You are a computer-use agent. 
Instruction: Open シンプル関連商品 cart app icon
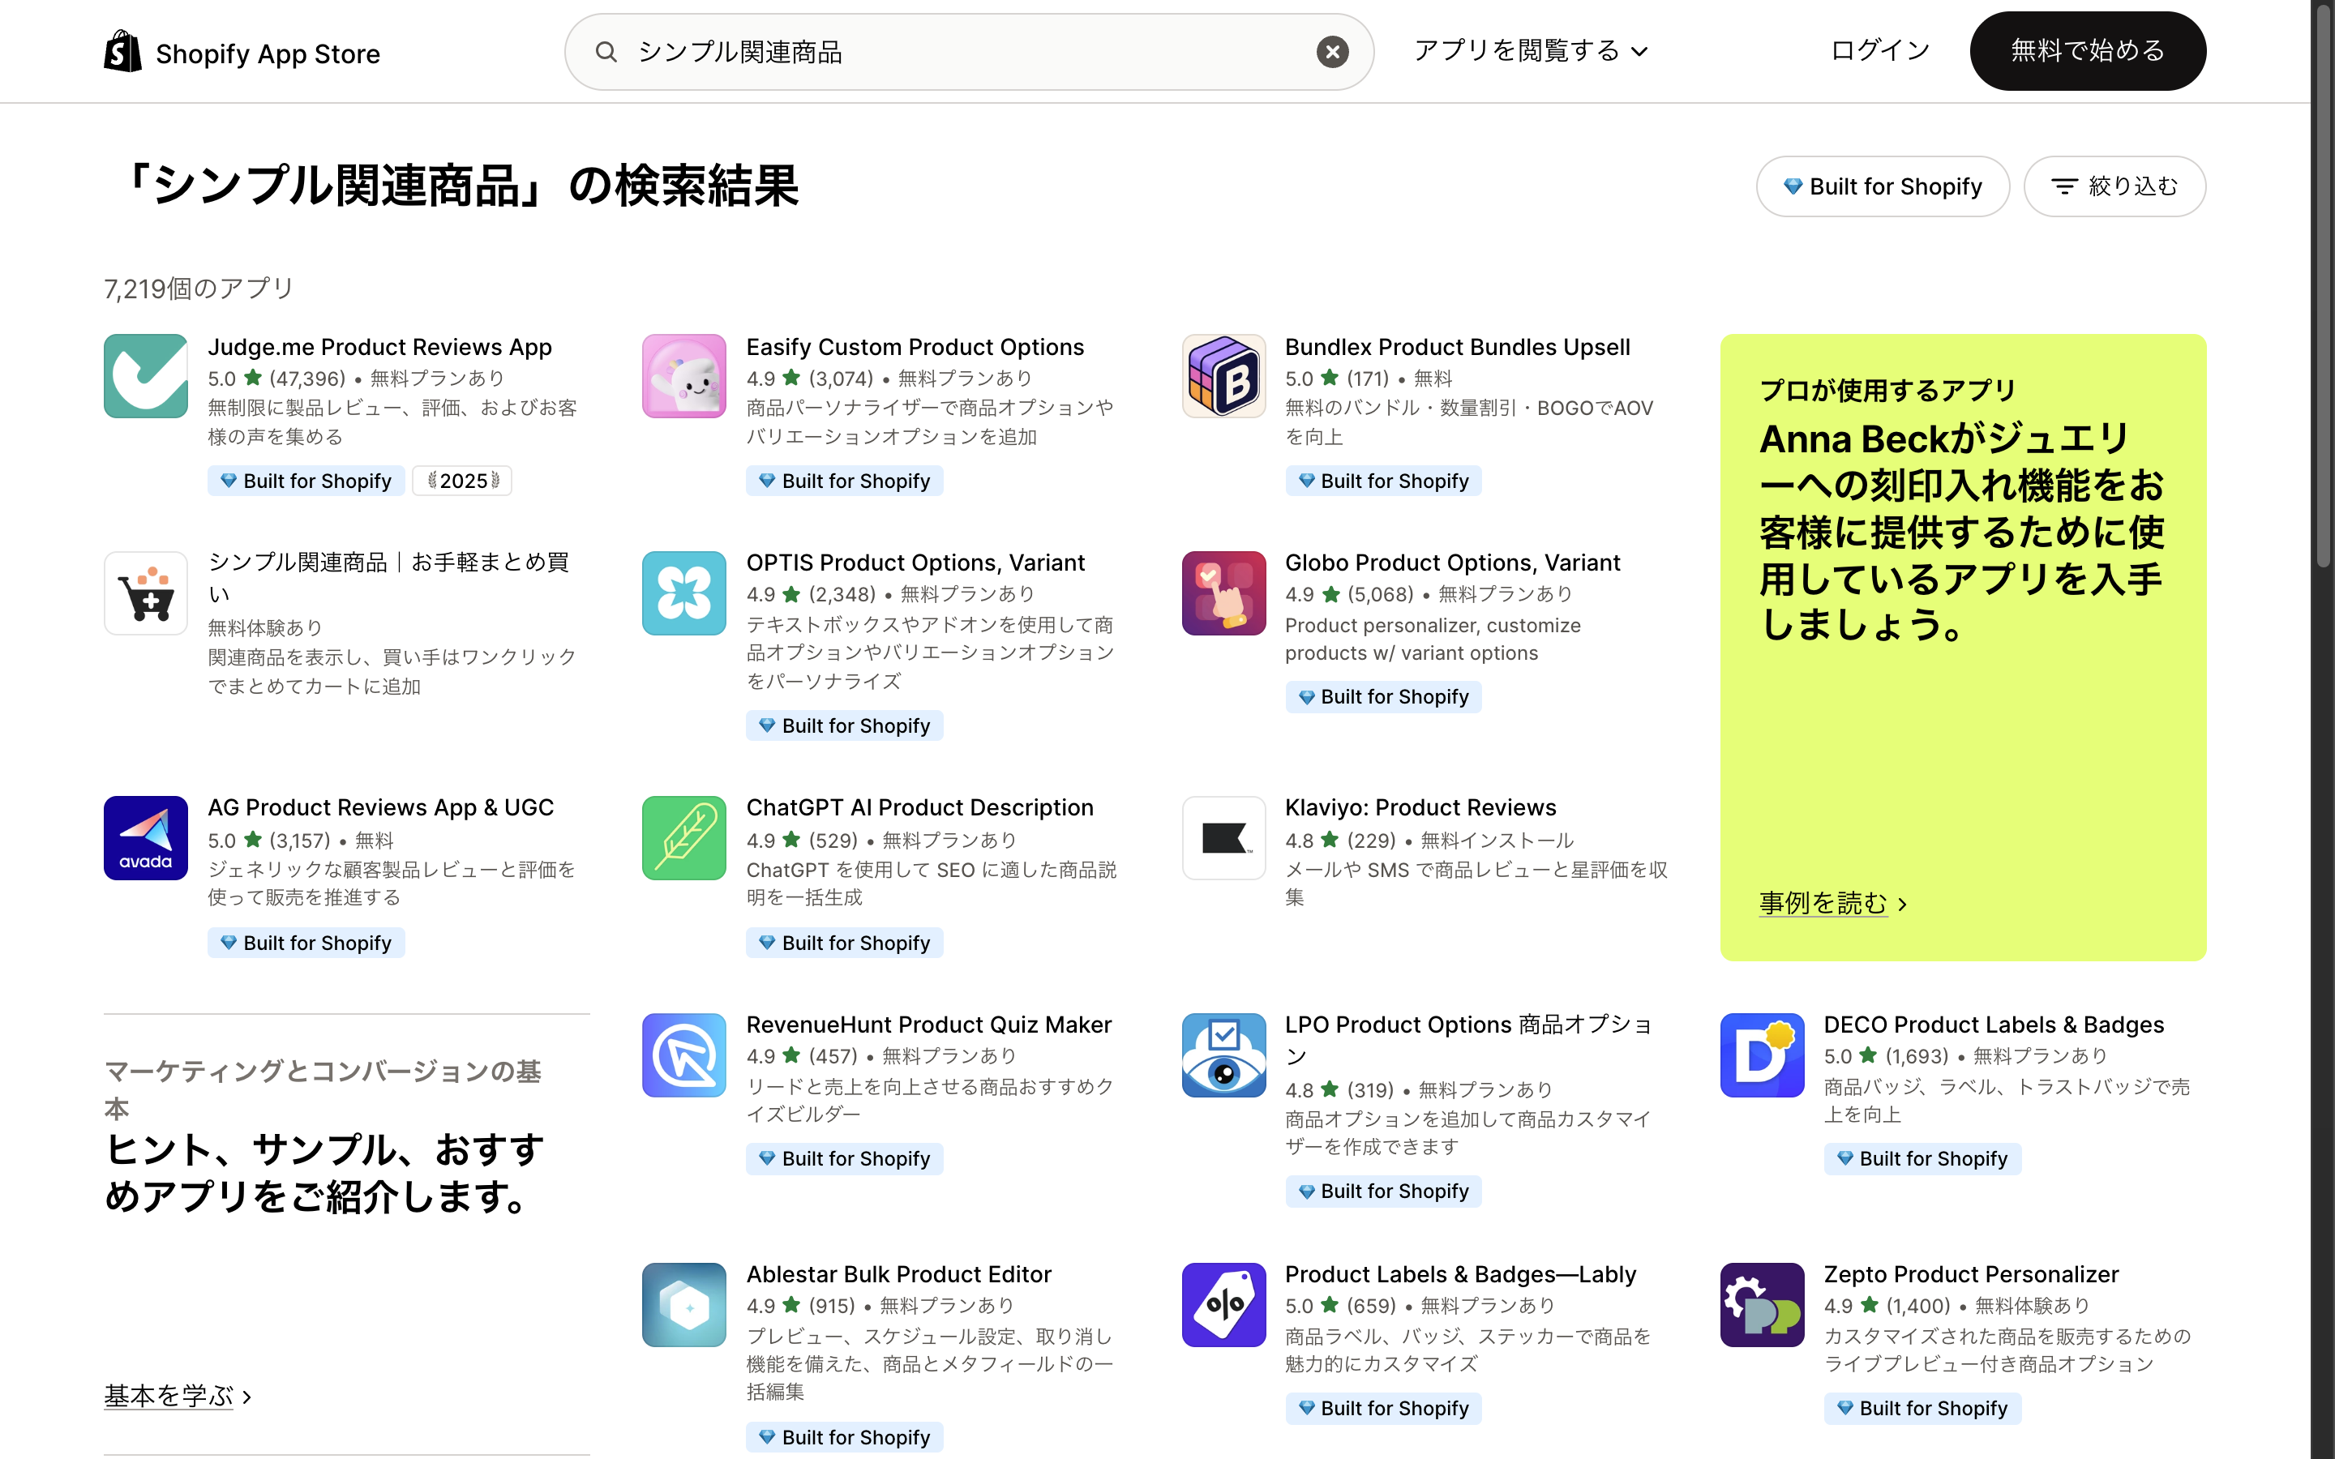tap(146, 593)
